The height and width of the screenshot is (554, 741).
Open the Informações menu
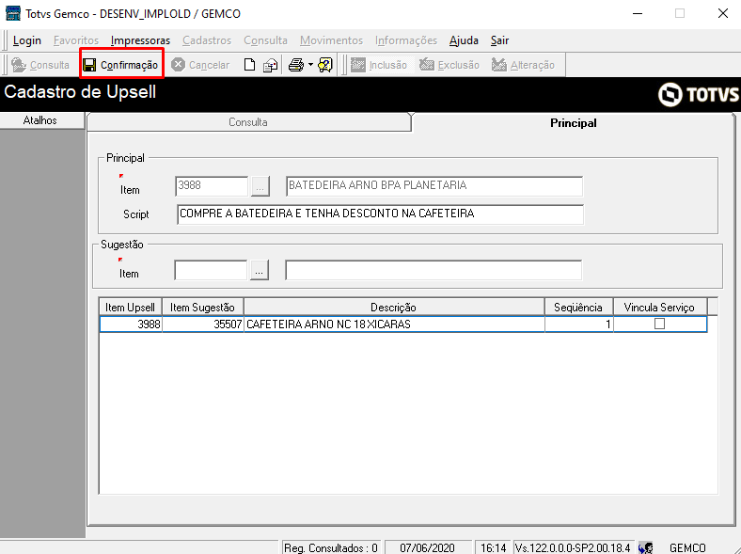tap(406, 40)
